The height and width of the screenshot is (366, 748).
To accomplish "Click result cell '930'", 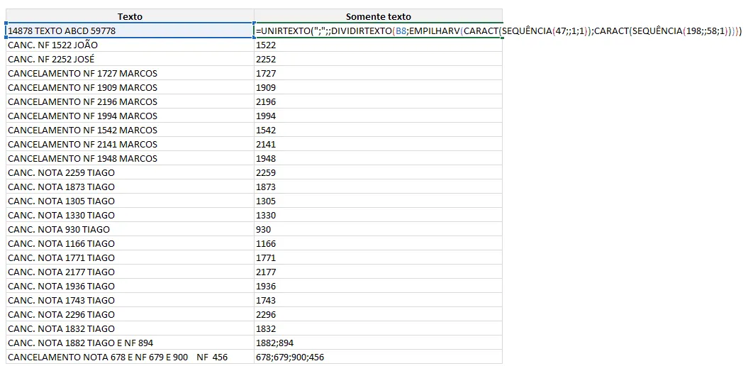I will click(x=379, y=230).
